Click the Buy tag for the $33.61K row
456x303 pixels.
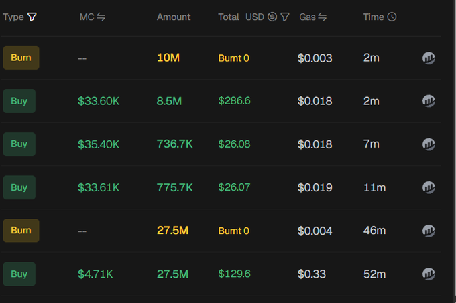pos(19,187)
